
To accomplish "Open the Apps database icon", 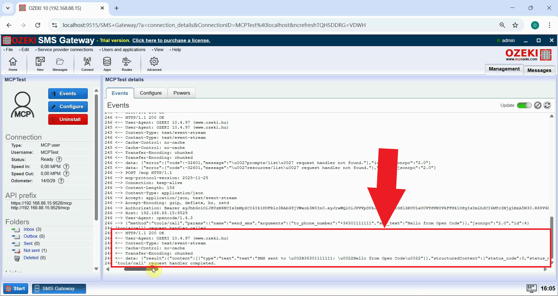I will [107, 64].
